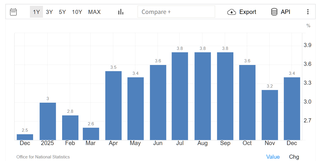This screenshot has width=319, height=161.
Task: Toggle to Value view
Action: pyautogui.click(x=273, y=157)
